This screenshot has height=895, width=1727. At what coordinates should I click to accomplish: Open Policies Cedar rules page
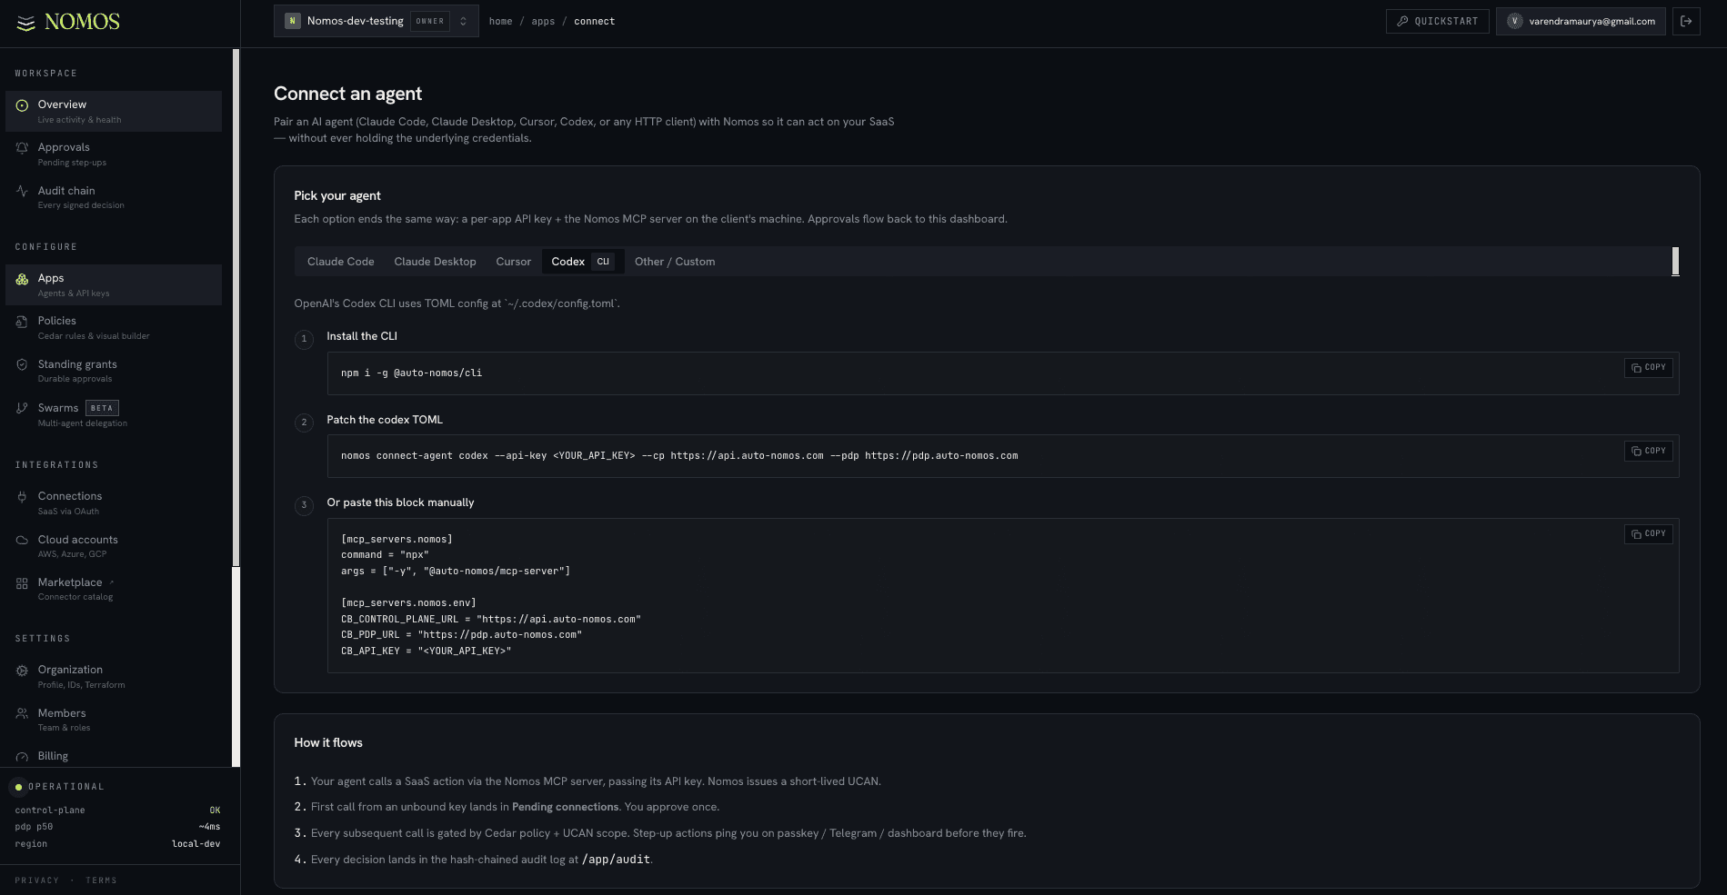pos(114,327)
